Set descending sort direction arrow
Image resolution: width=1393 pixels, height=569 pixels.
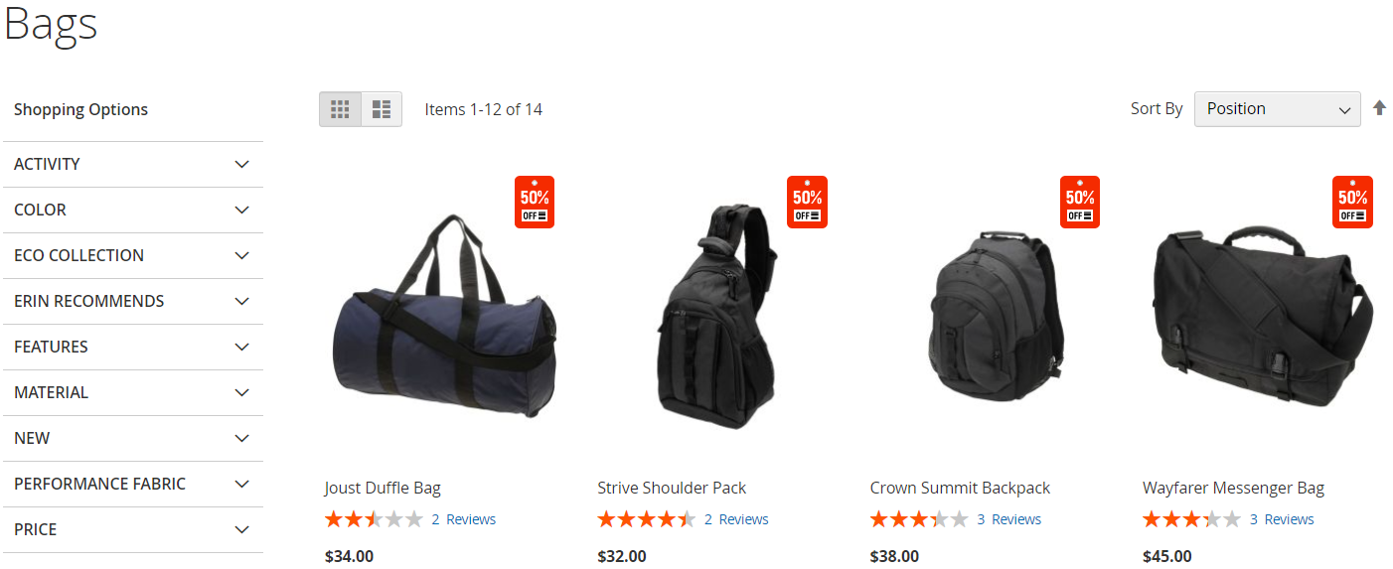(1379, 108)
